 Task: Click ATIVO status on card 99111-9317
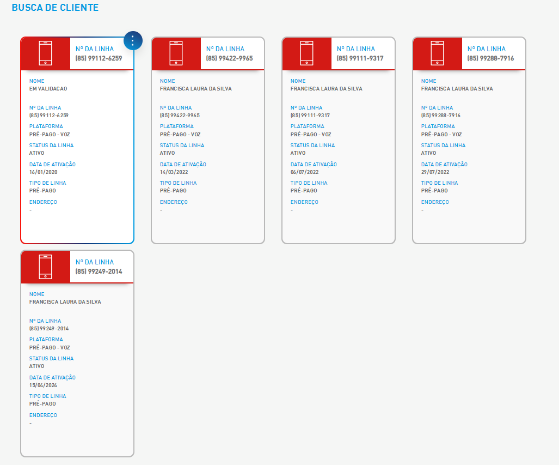[298, 153]
